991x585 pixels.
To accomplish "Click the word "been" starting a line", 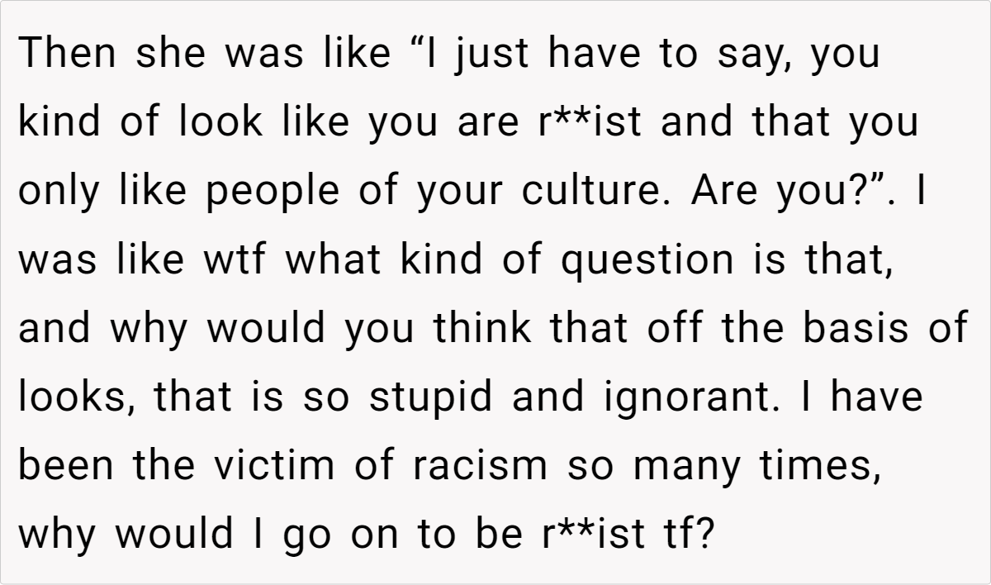I will point(65,466).
